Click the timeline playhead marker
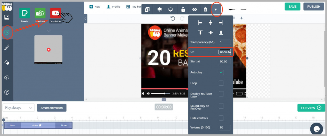 [x=4, y=120]
